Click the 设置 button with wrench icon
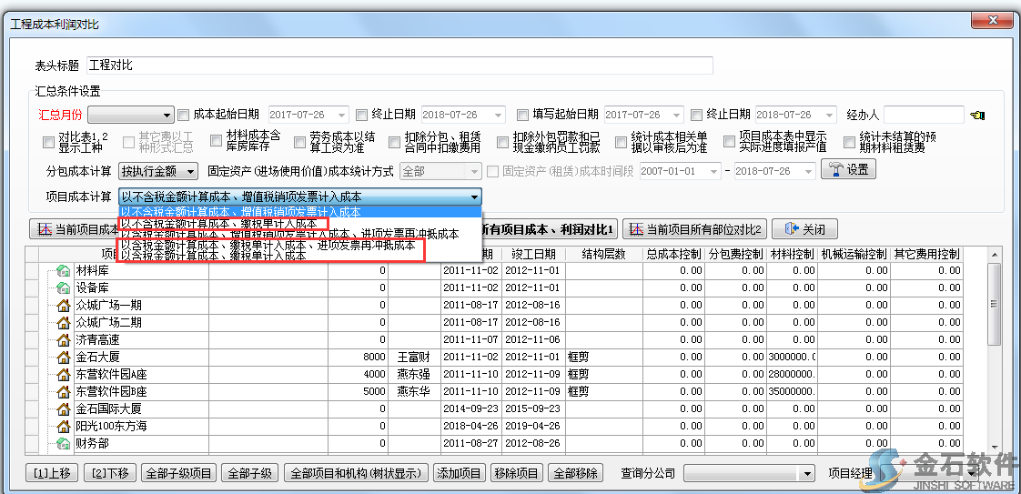1021x494 pixels. click(x=847, y=170)
